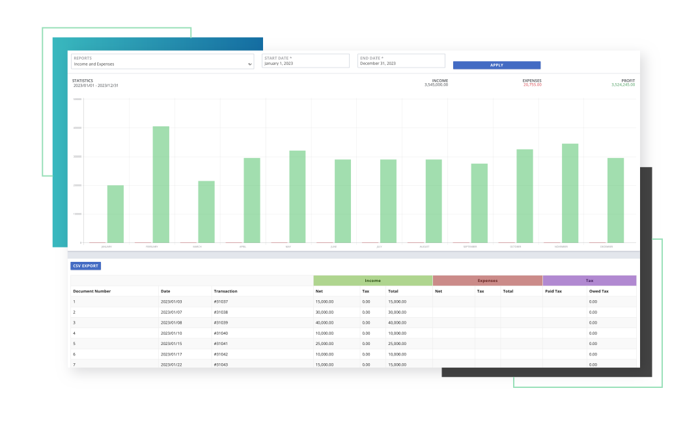Click the green Income column group header
This screenshot has height=423, width=698.
tap(372, 281)
